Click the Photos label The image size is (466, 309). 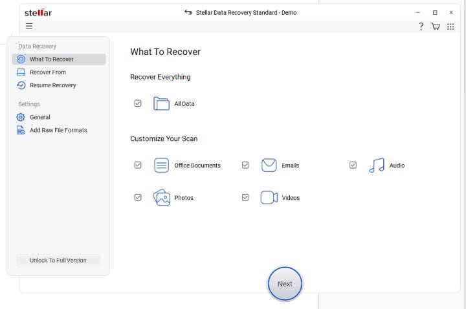click(x=184, y=198)
